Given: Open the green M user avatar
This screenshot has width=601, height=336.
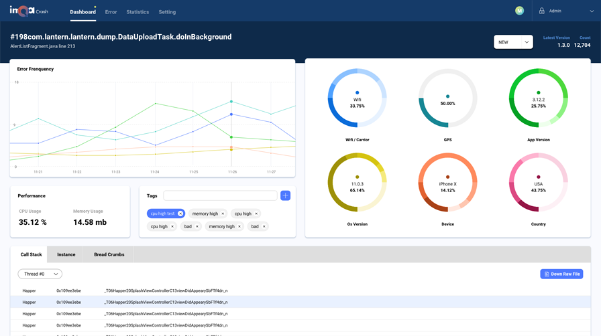Looking at the screenshot, I should (519, 11).
